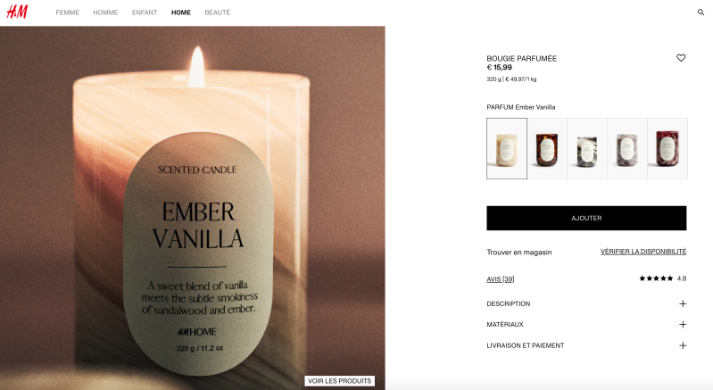Open the Femme menu
This screenshot has width=713, height=390.
(x=67, y=12)
